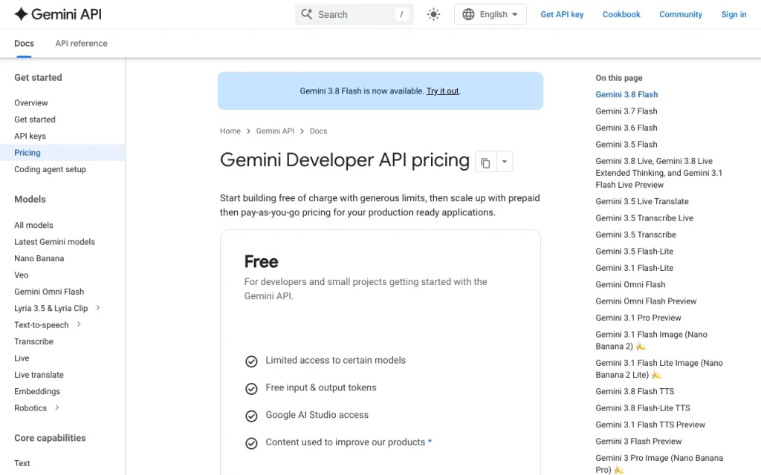Click the Try it out banner link
Image resolution: width=761 pixels, height=475 pixels.
click(x=443, y=91)
